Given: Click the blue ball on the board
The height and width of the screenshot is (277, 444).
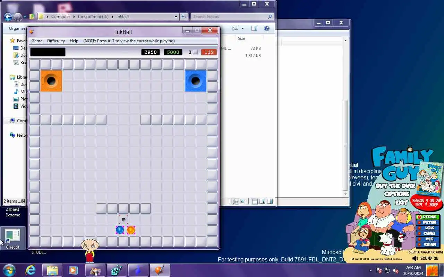Looking at the screenshot, I should pos(120,230).
